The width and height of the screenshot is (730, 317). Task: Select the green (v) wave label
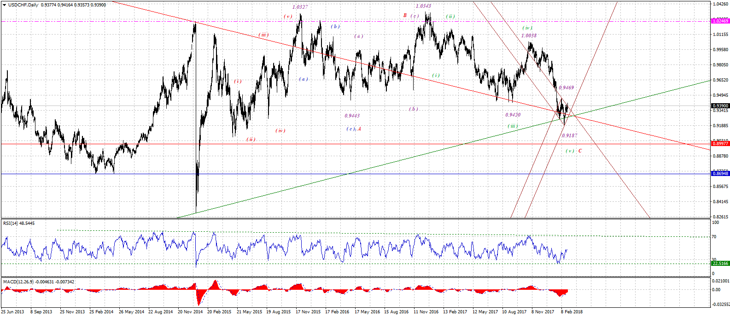pos(570,151)
